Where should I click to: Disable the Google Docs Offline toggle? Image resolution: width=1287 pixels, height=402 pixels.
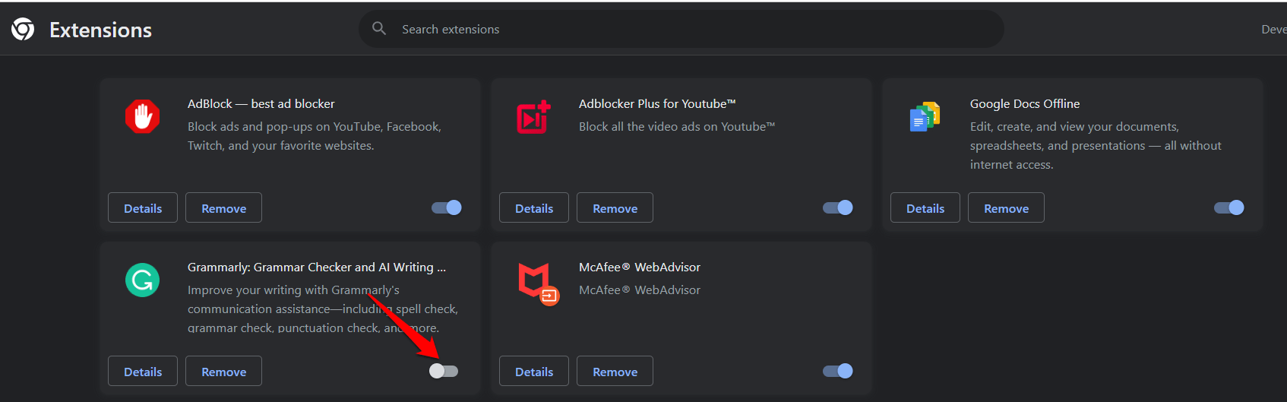point(1229,207)
